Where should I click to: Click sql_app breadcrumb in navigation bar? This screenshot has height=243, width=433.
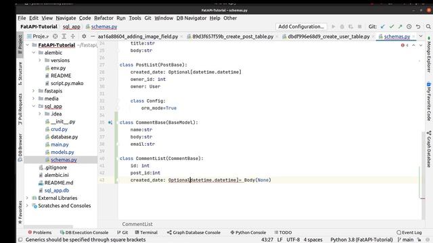(71, 27)
